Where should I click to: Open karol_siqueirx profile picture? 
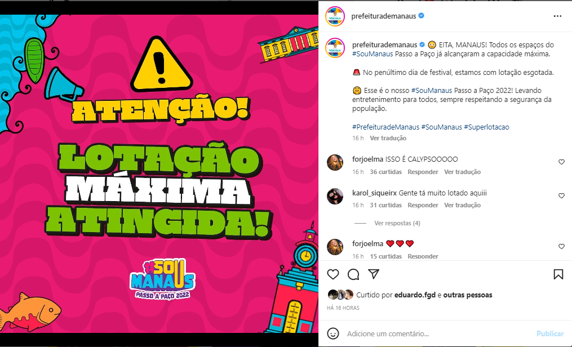[x=335, y=197]
